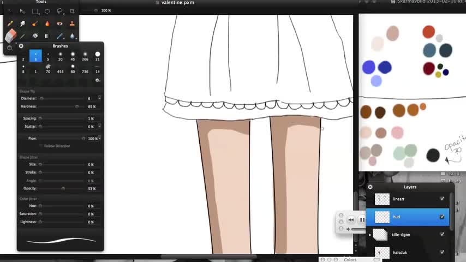Click the valentine.pxm window title
This screenshot has height=262, width=466.
coord(178,2)
